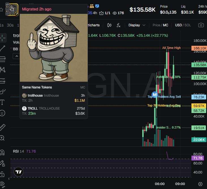The image size is (207, 189).
Task: Switch chart to MC mode
Action: 165,25
